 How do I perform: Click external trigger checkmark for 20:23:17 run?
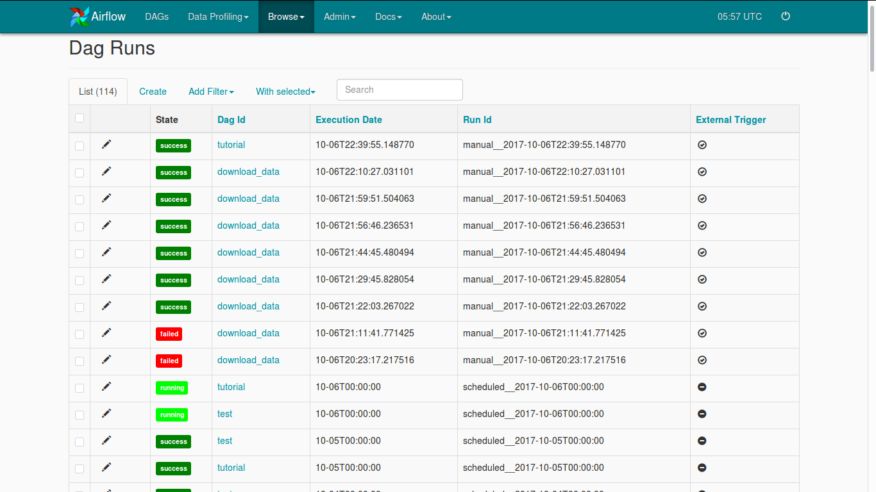tap(702, 361)
